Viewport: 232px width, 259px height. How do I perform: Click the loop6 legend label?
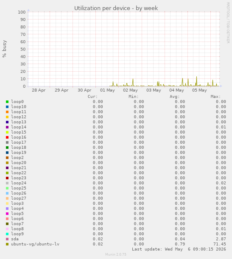click(x=17, y=219)
